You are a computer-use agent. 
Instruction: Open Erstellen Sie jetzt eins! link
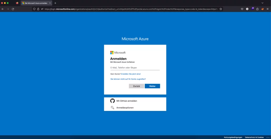[x=131, y=74]
